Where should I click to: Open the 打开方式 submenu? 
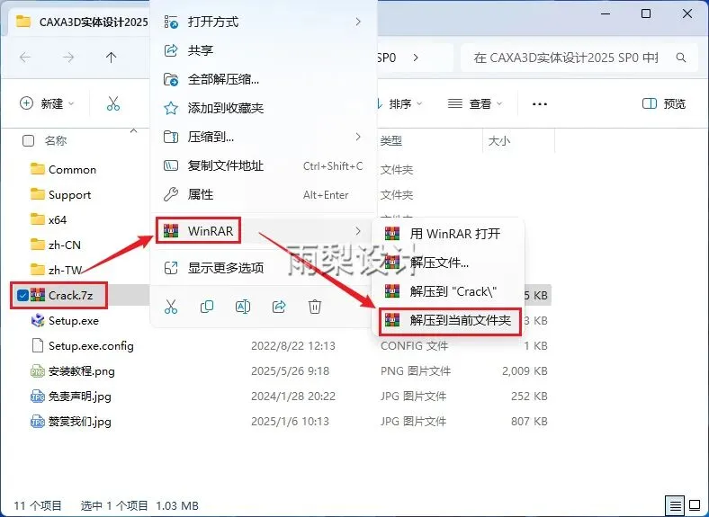[x=264, y=22]
